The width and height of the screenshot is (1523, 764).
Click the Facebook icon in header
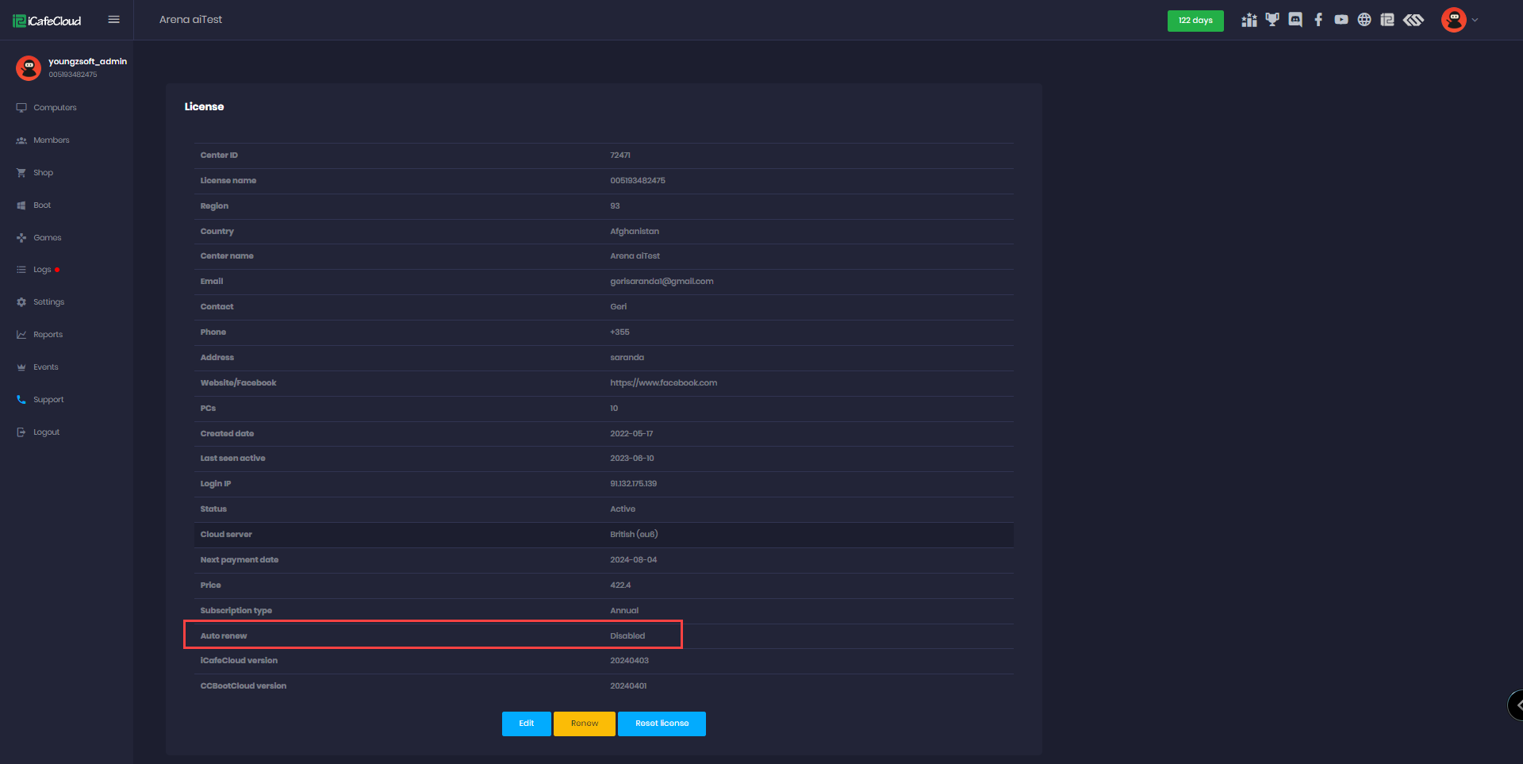tap(1318, 20)
